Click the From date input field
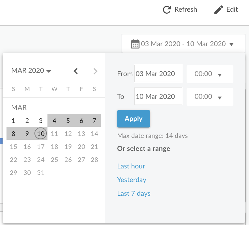The height and width of the screenshot is (225, 249). click(158, 73)
